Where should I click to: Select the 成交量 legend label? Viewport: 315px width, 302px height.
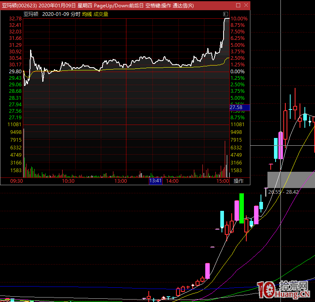(x=101, y=14)
